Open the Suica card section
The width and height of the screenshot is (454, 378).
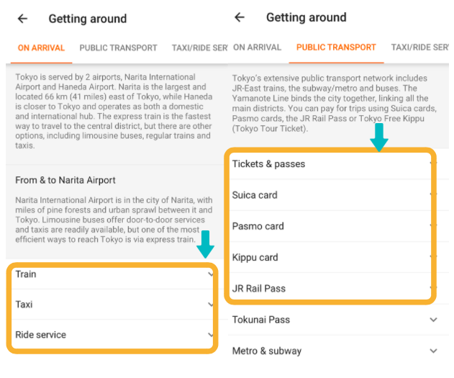pyautogui.click(x=330, y=195)
